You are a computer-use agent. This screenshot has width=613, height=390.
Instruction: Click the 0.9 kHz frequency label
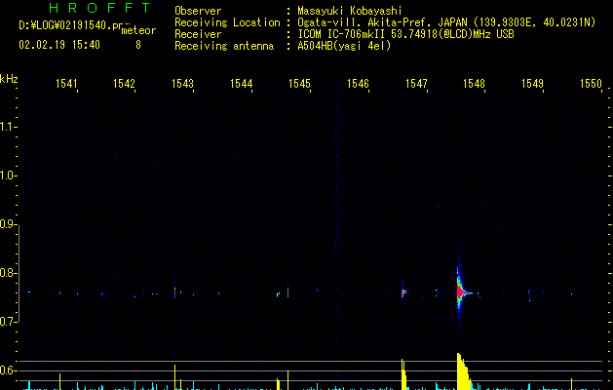pos(8,224)
